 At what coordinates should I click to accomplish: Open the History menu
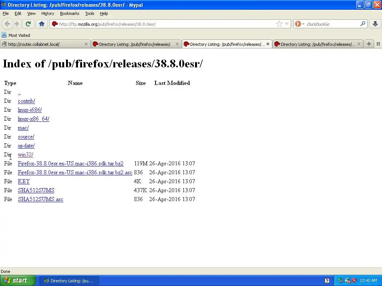48,13
